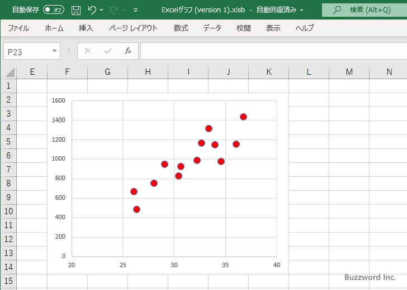Select row header 15
The image size is (407, 290).
pyautogui.click(x=8, y=281)
